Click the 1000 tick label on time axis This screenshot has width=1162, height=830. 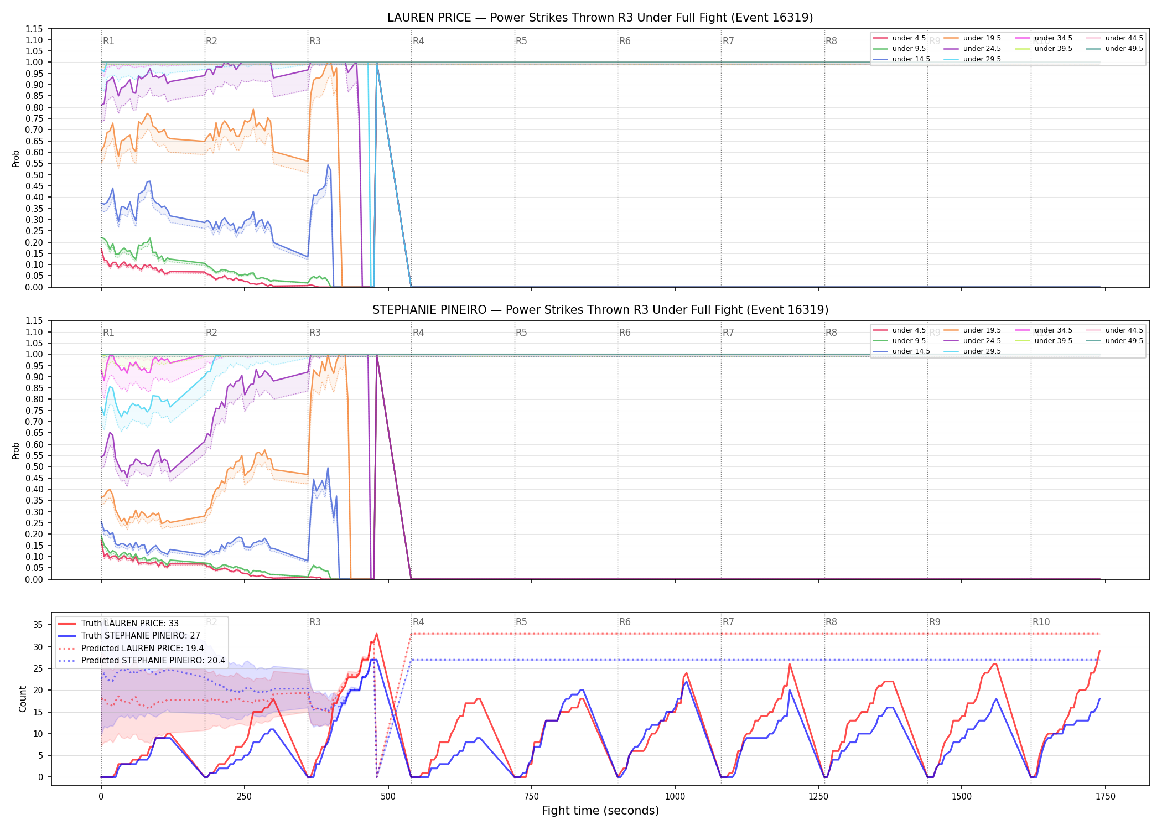tap(675, 797)
